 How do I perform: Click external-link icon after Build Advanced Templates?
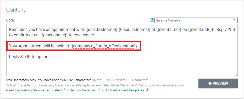coord(147,90)
